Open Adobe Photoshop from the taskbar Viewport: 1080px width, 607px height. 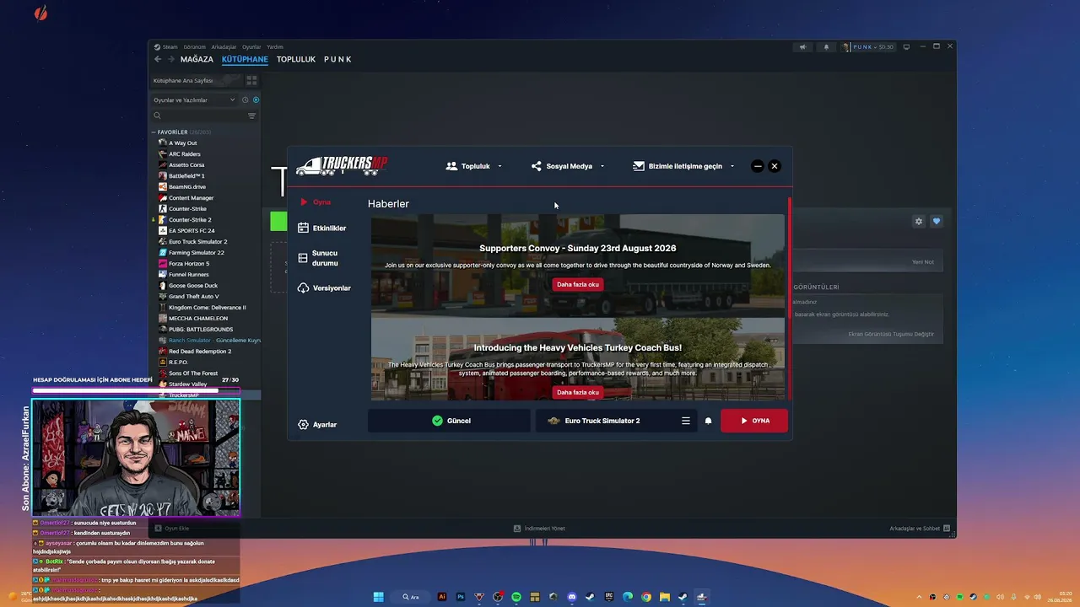[461, 597]
